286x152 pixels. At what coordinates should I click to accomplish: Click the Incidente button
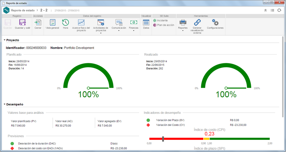tap(160, 21)
